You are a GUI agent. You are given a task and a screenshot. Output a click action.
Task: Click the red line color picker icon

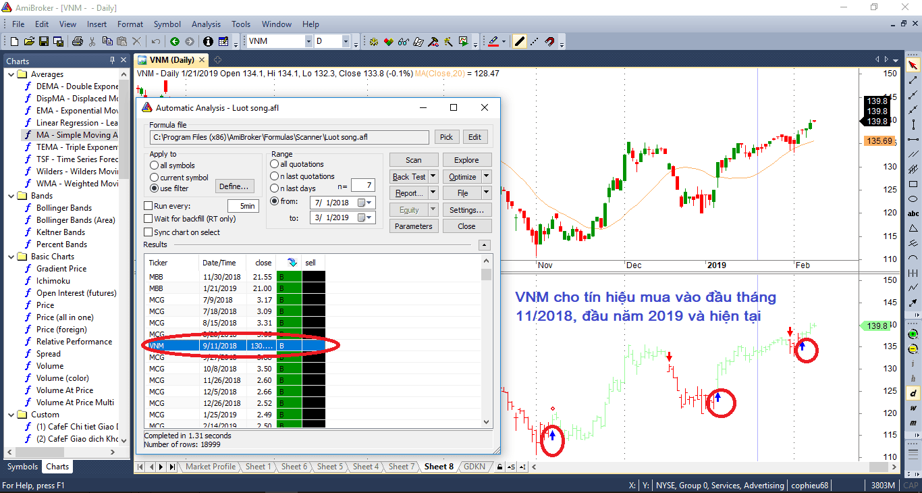[493, 41]
